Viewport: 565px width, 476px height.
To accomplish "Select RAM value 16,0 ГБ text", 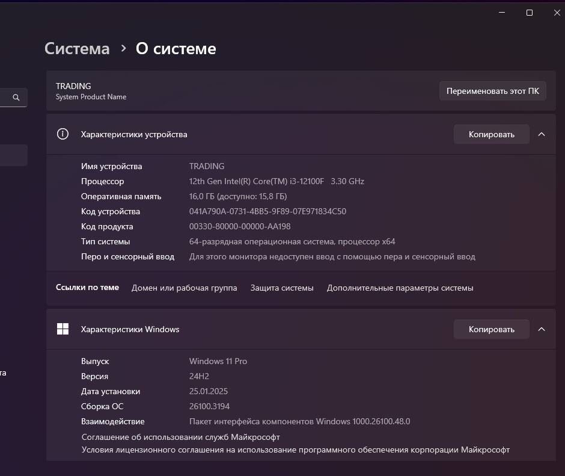I will pyautogui.click(x=238, y=196).
